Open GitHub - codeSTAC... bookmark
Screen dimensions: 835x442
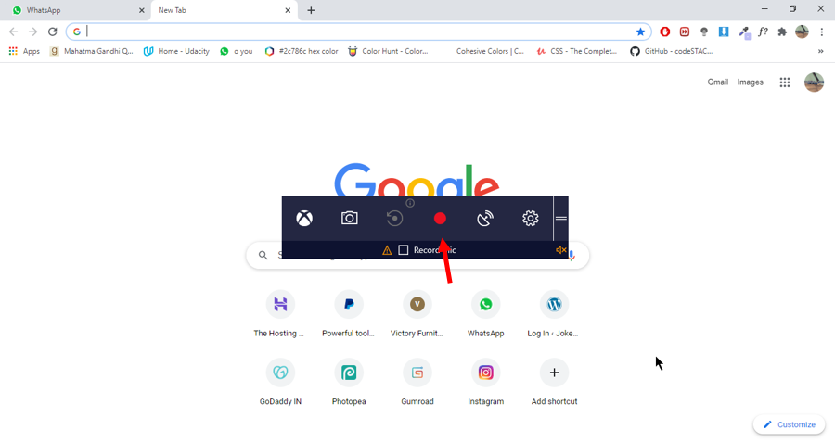(672, 51)
